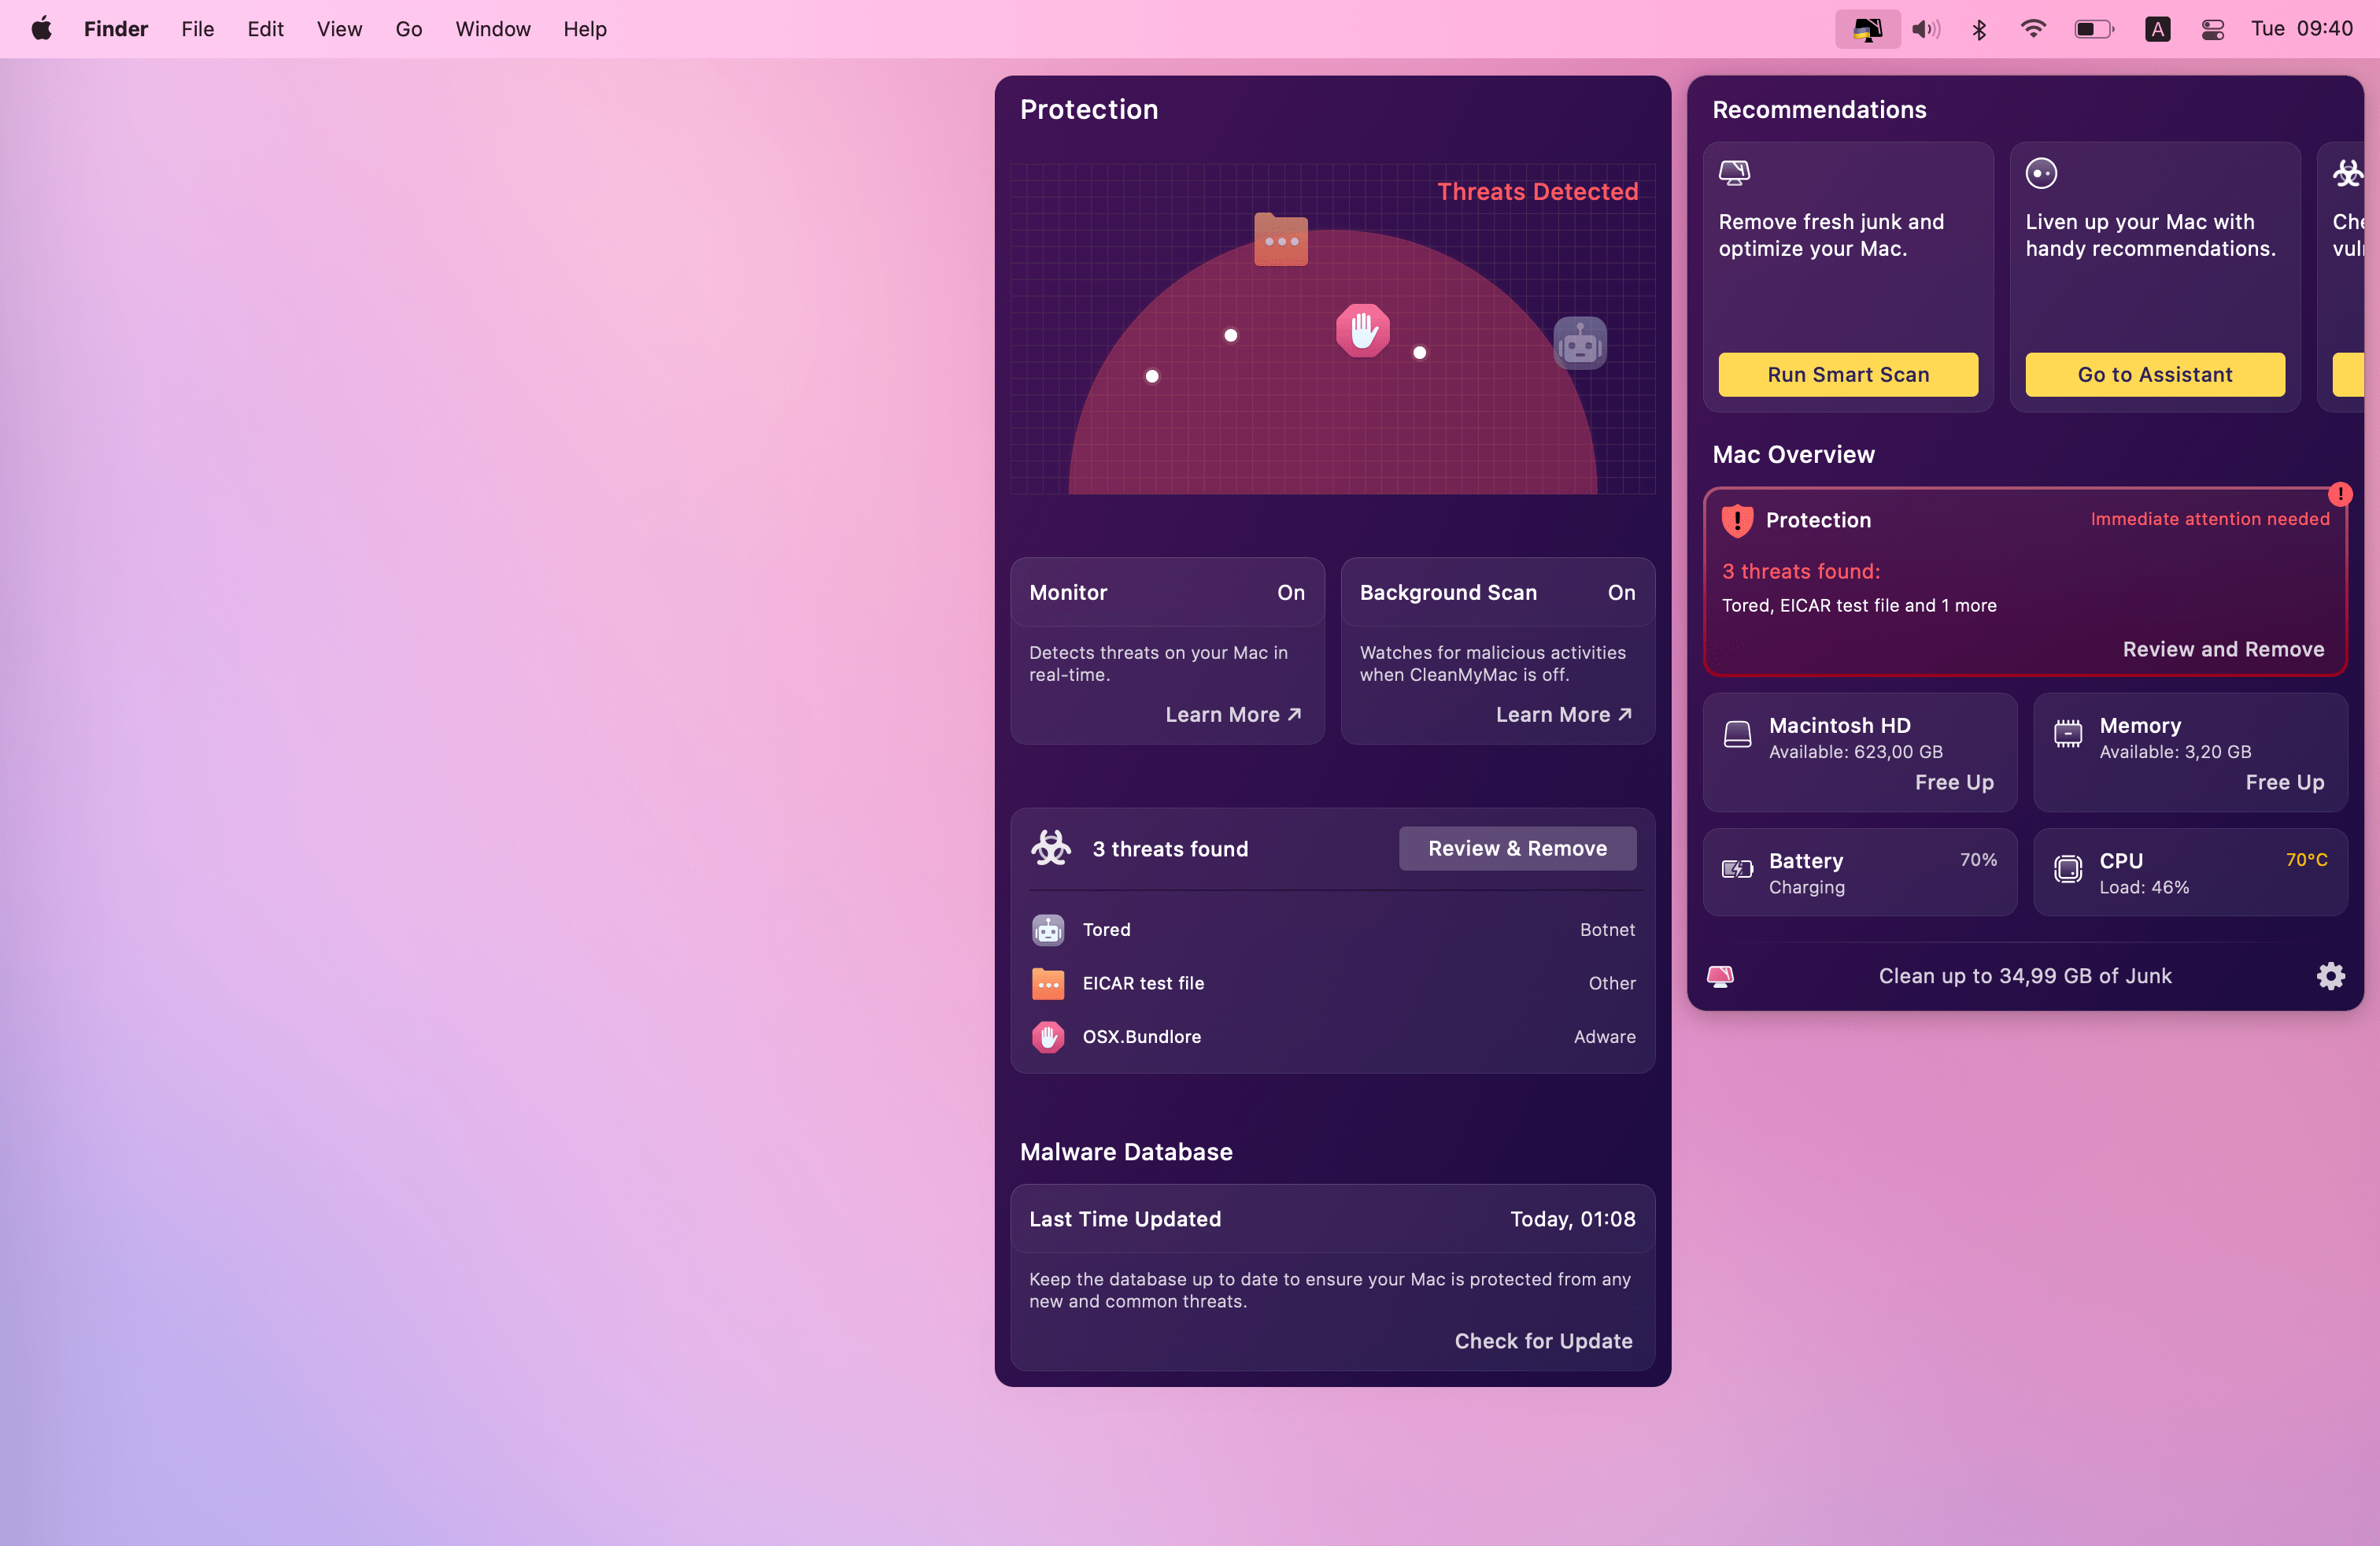This screenshot has width=2380, height=1546.
Task: Toggle the Background Scan On status
Action: tap(1620, 592)
